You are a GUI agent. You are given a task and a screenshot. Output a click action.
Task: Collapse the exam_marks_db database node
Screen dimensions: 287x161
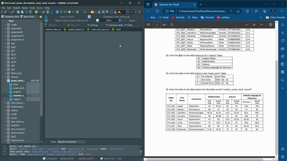tap(5, 80)
